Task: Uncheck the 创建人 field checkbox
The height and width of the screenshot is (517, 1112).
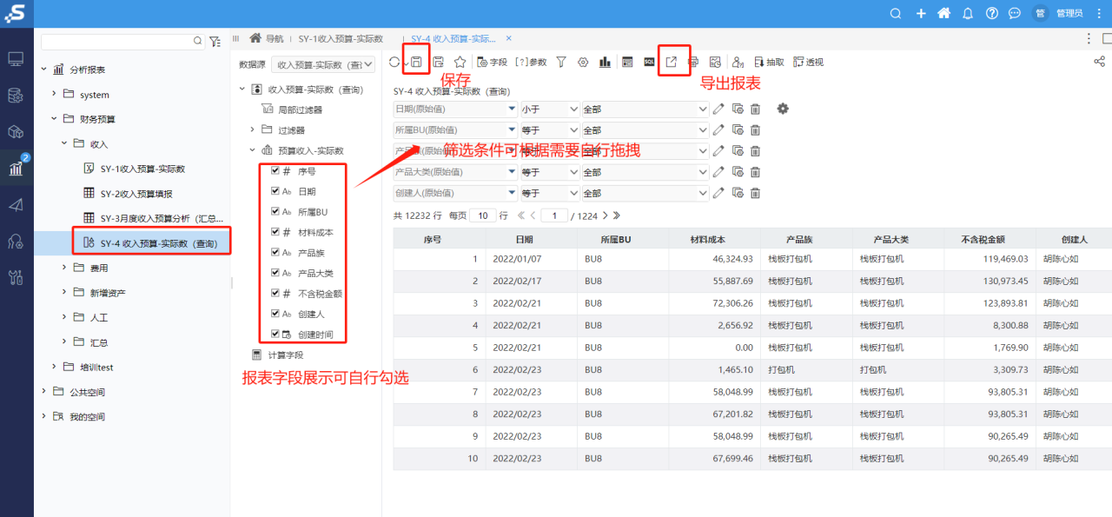Action: (275, 314)
